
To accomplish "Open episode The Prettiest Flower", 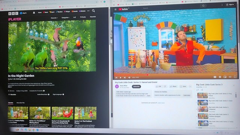I will (x=85, y=117).
